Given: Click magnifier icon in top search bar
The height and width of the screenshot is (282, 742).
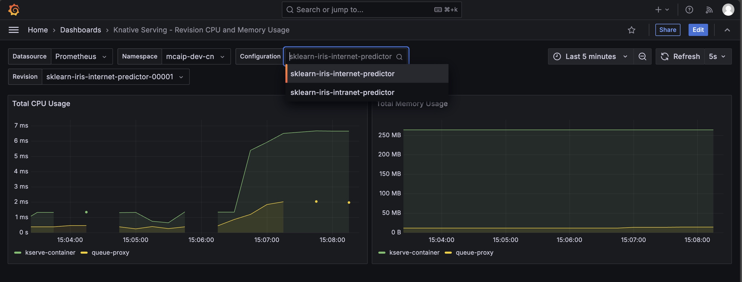Looking at the screenshot, I should coord(290,10).
